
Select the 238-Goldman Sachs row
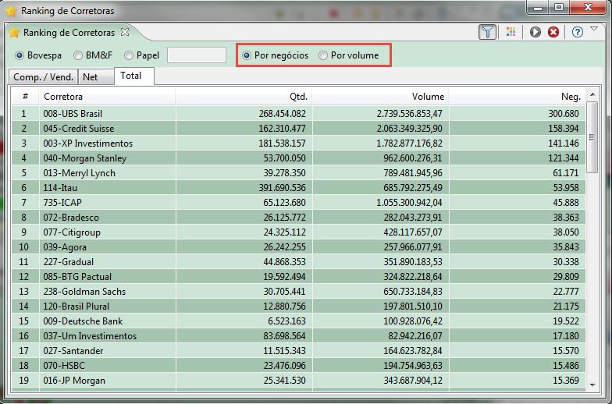pyautogui.click(x=298, y=292)
